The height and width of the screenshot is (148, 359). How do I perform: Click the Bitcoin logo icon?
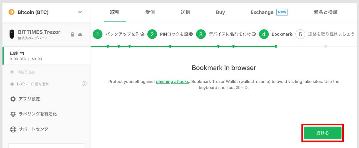12,12
